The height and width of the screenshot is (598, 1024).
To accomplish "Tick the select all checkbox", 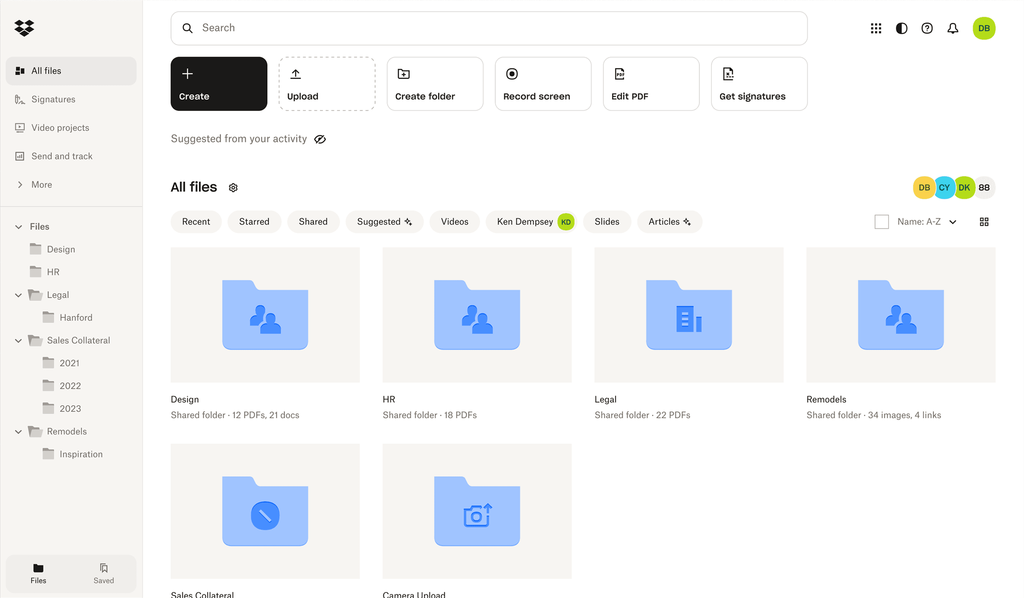I will (x=881, y=222).
